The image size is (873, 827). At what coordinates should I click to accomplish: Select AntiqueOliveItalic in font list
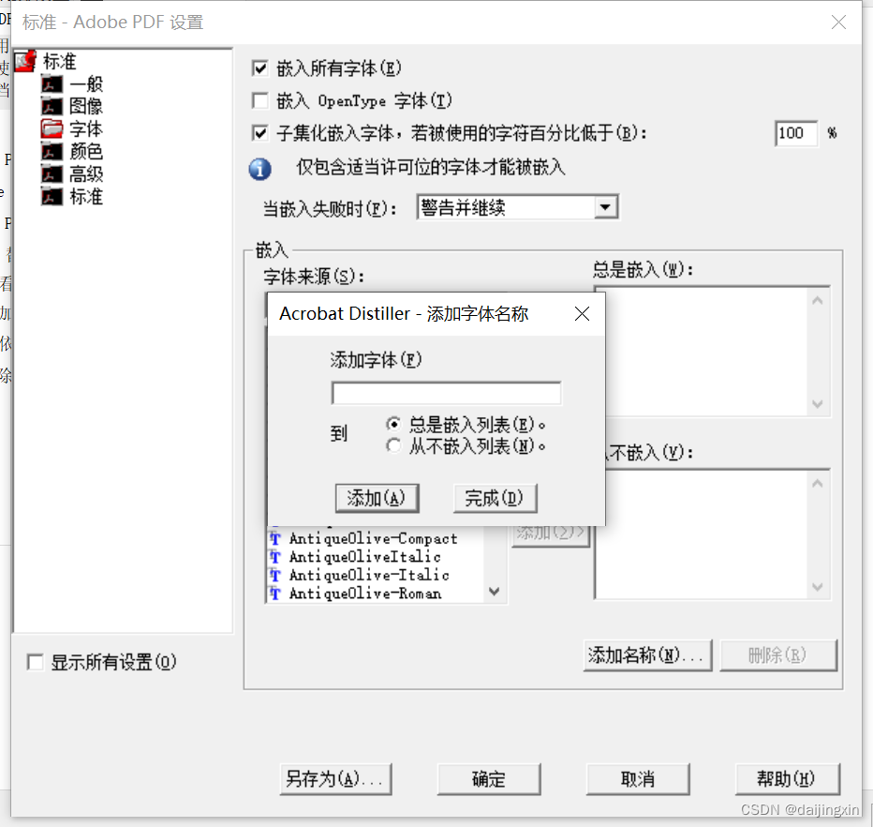point(364,557)
